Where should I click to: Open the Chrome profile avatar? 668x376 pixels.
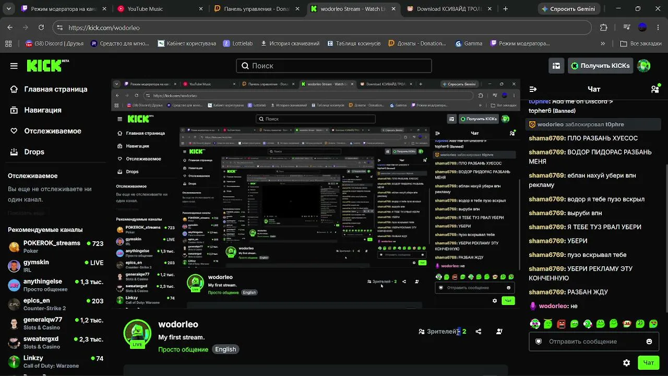[x=642, y=28]
